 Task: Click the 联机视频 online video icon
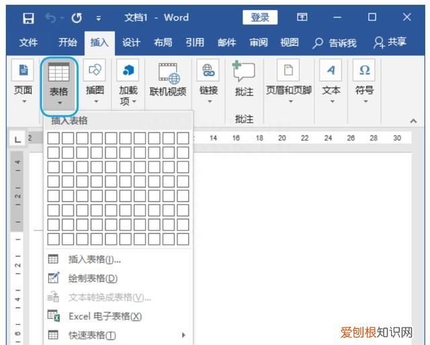pos(169,73)
